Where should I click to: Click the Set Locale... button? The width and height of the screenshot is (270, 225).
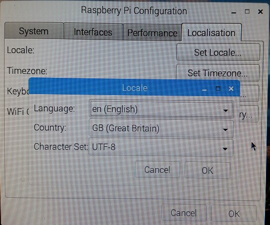pyautogui.click(x=218, y=52)
